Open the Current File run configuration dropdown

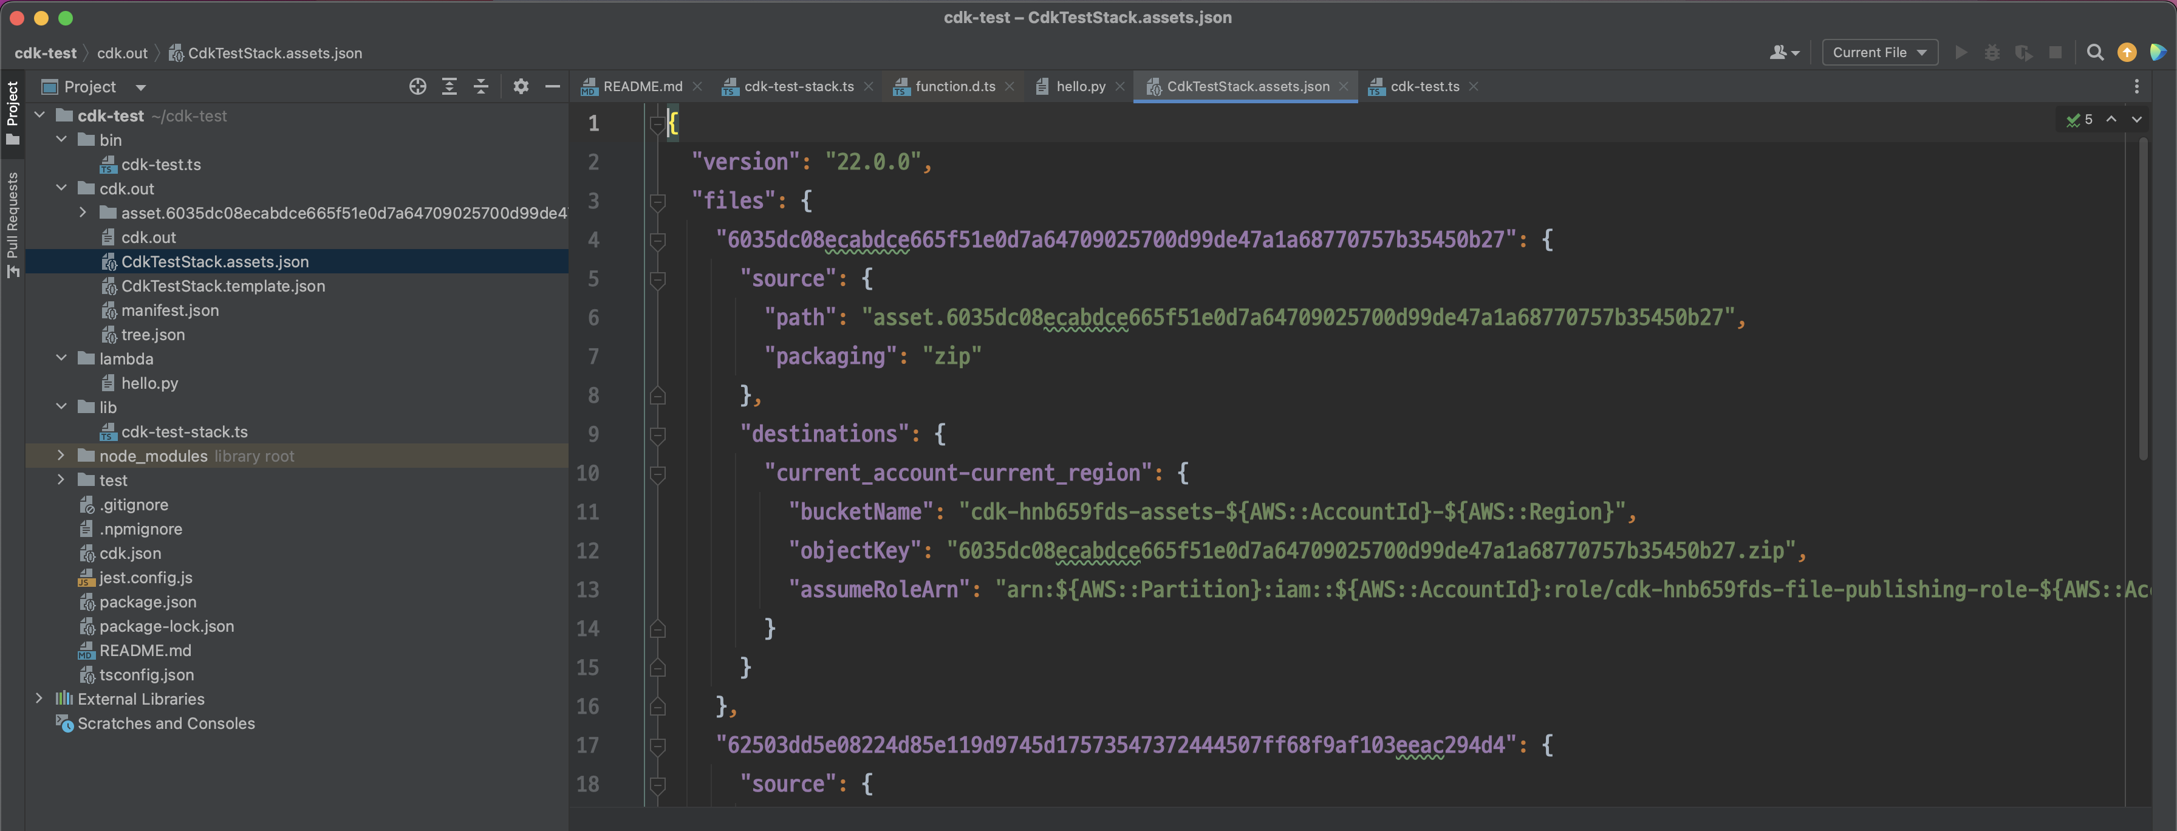coord(1879,52)
